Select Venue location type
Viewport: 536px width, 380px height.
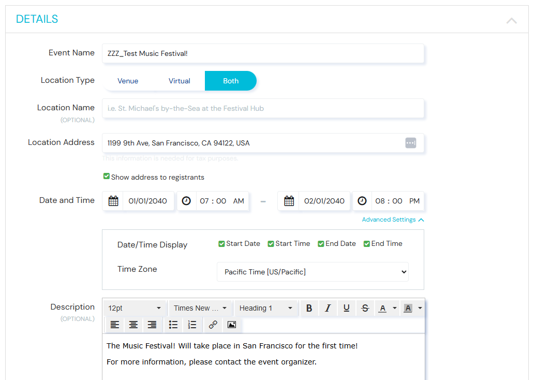pyautogui.click(x=128, y=81)
